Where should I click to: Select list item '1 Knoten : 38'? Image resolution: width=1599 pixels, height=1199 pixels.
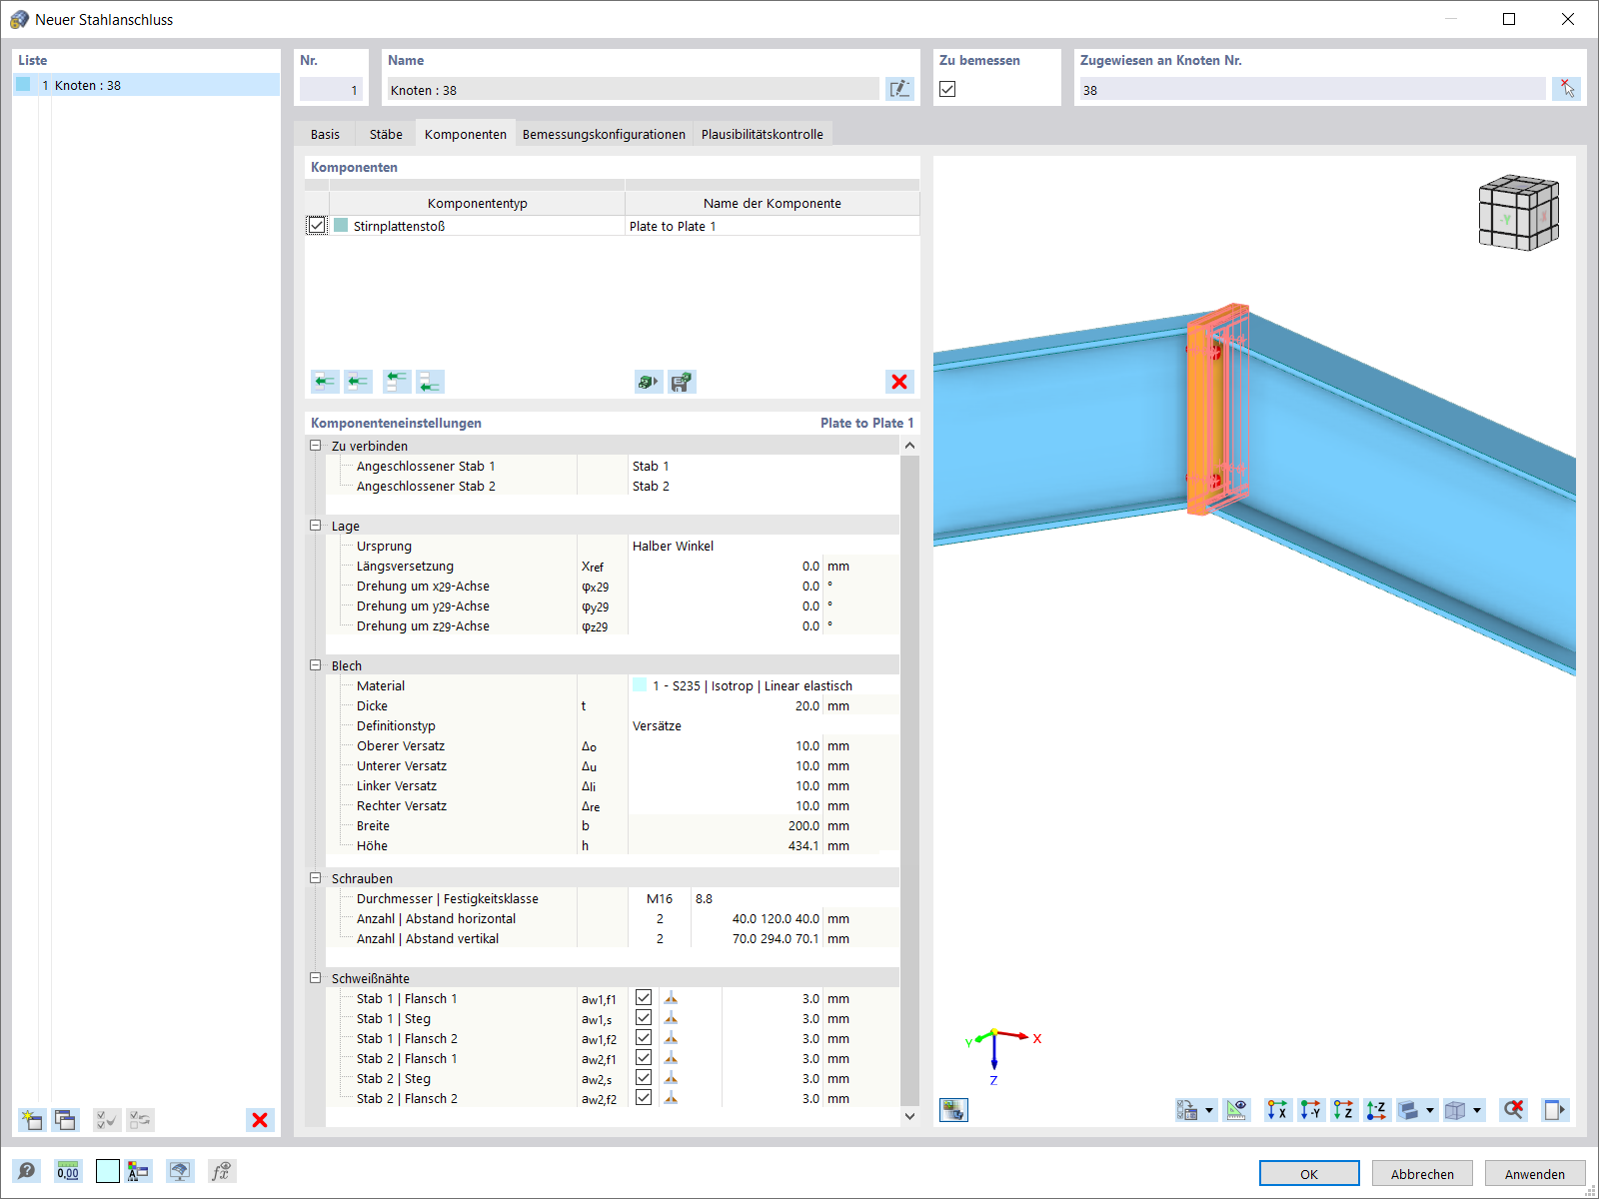(147, 85)
